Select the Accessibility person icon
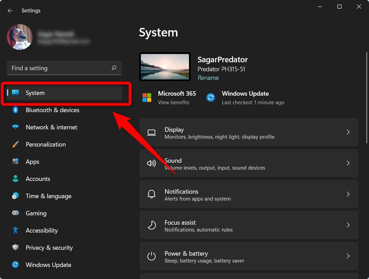This screenshot has height=279, width=369. tap(15, 230)
